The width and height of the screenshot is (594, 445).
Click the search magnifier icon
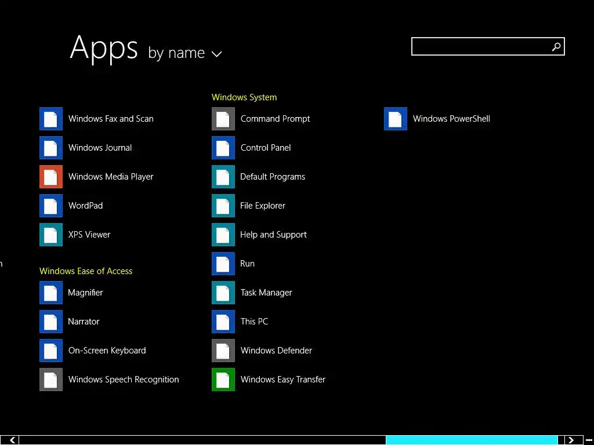tap(556, 46)
